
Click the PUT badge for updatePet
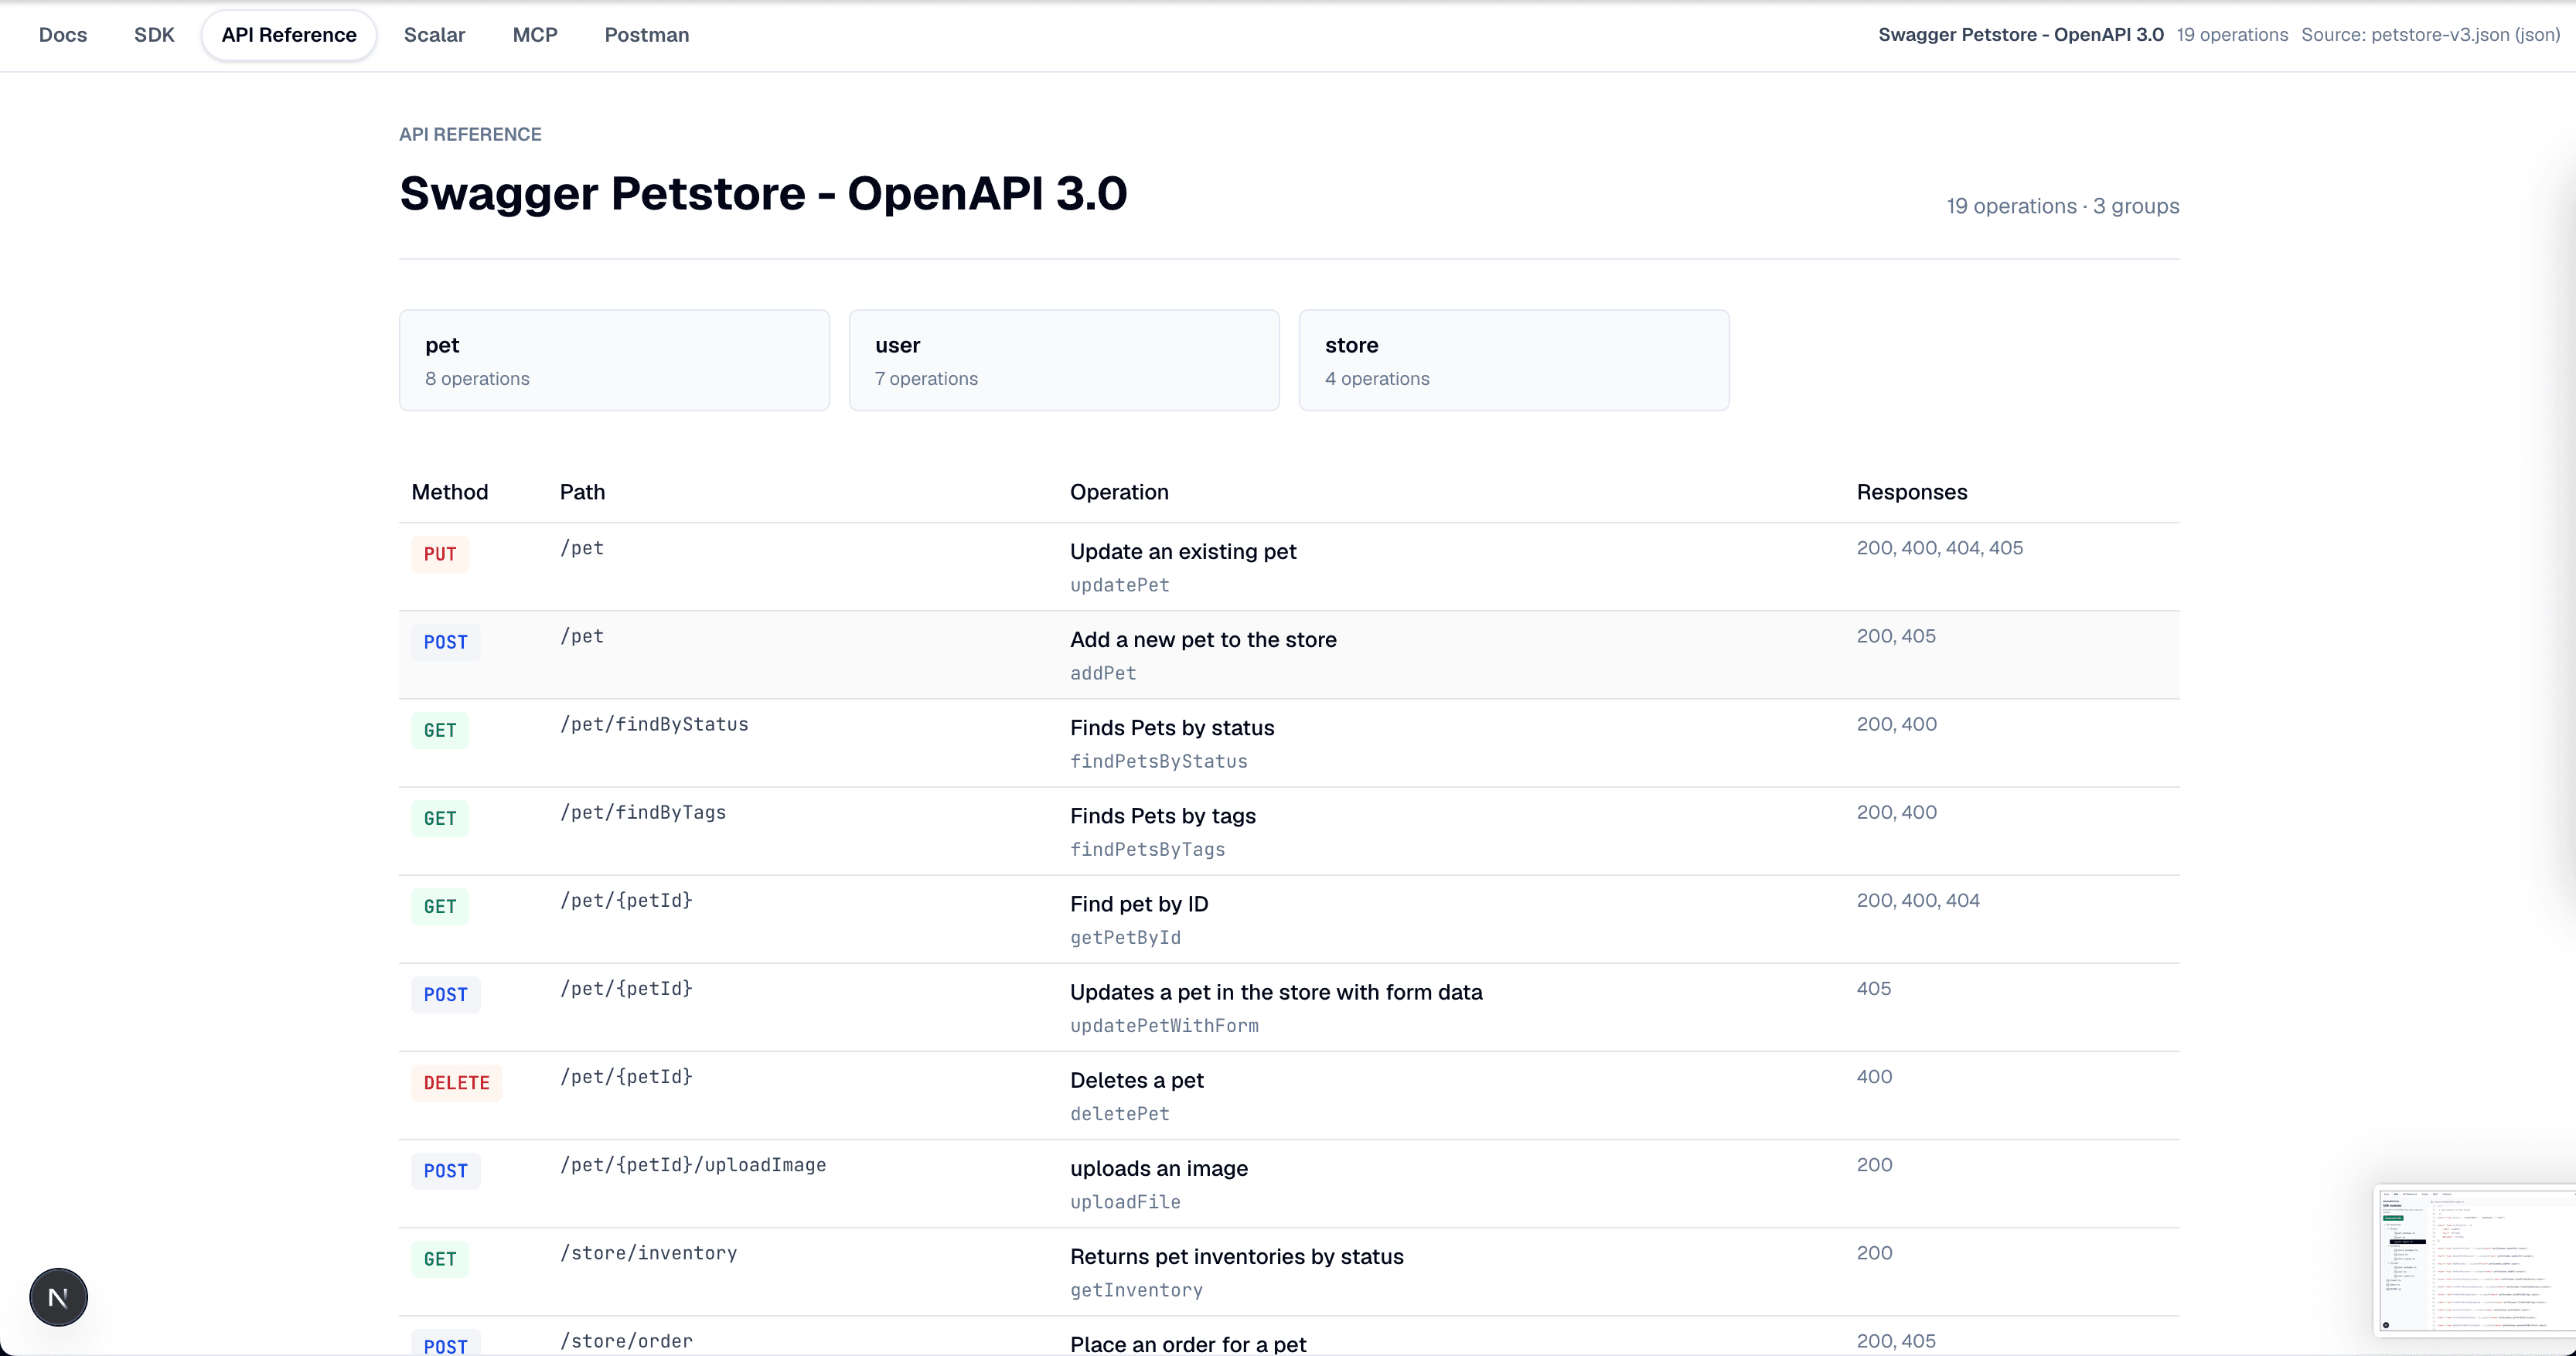pyautogui.click(x=440, y=554)
